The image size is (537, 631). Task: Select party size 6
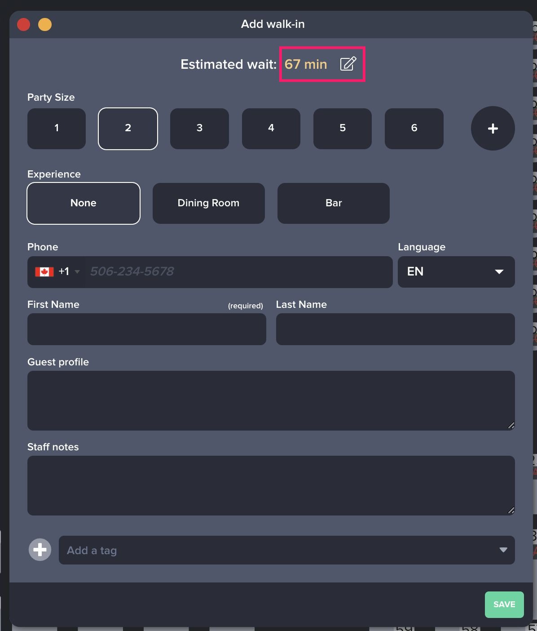coord(414,129)
